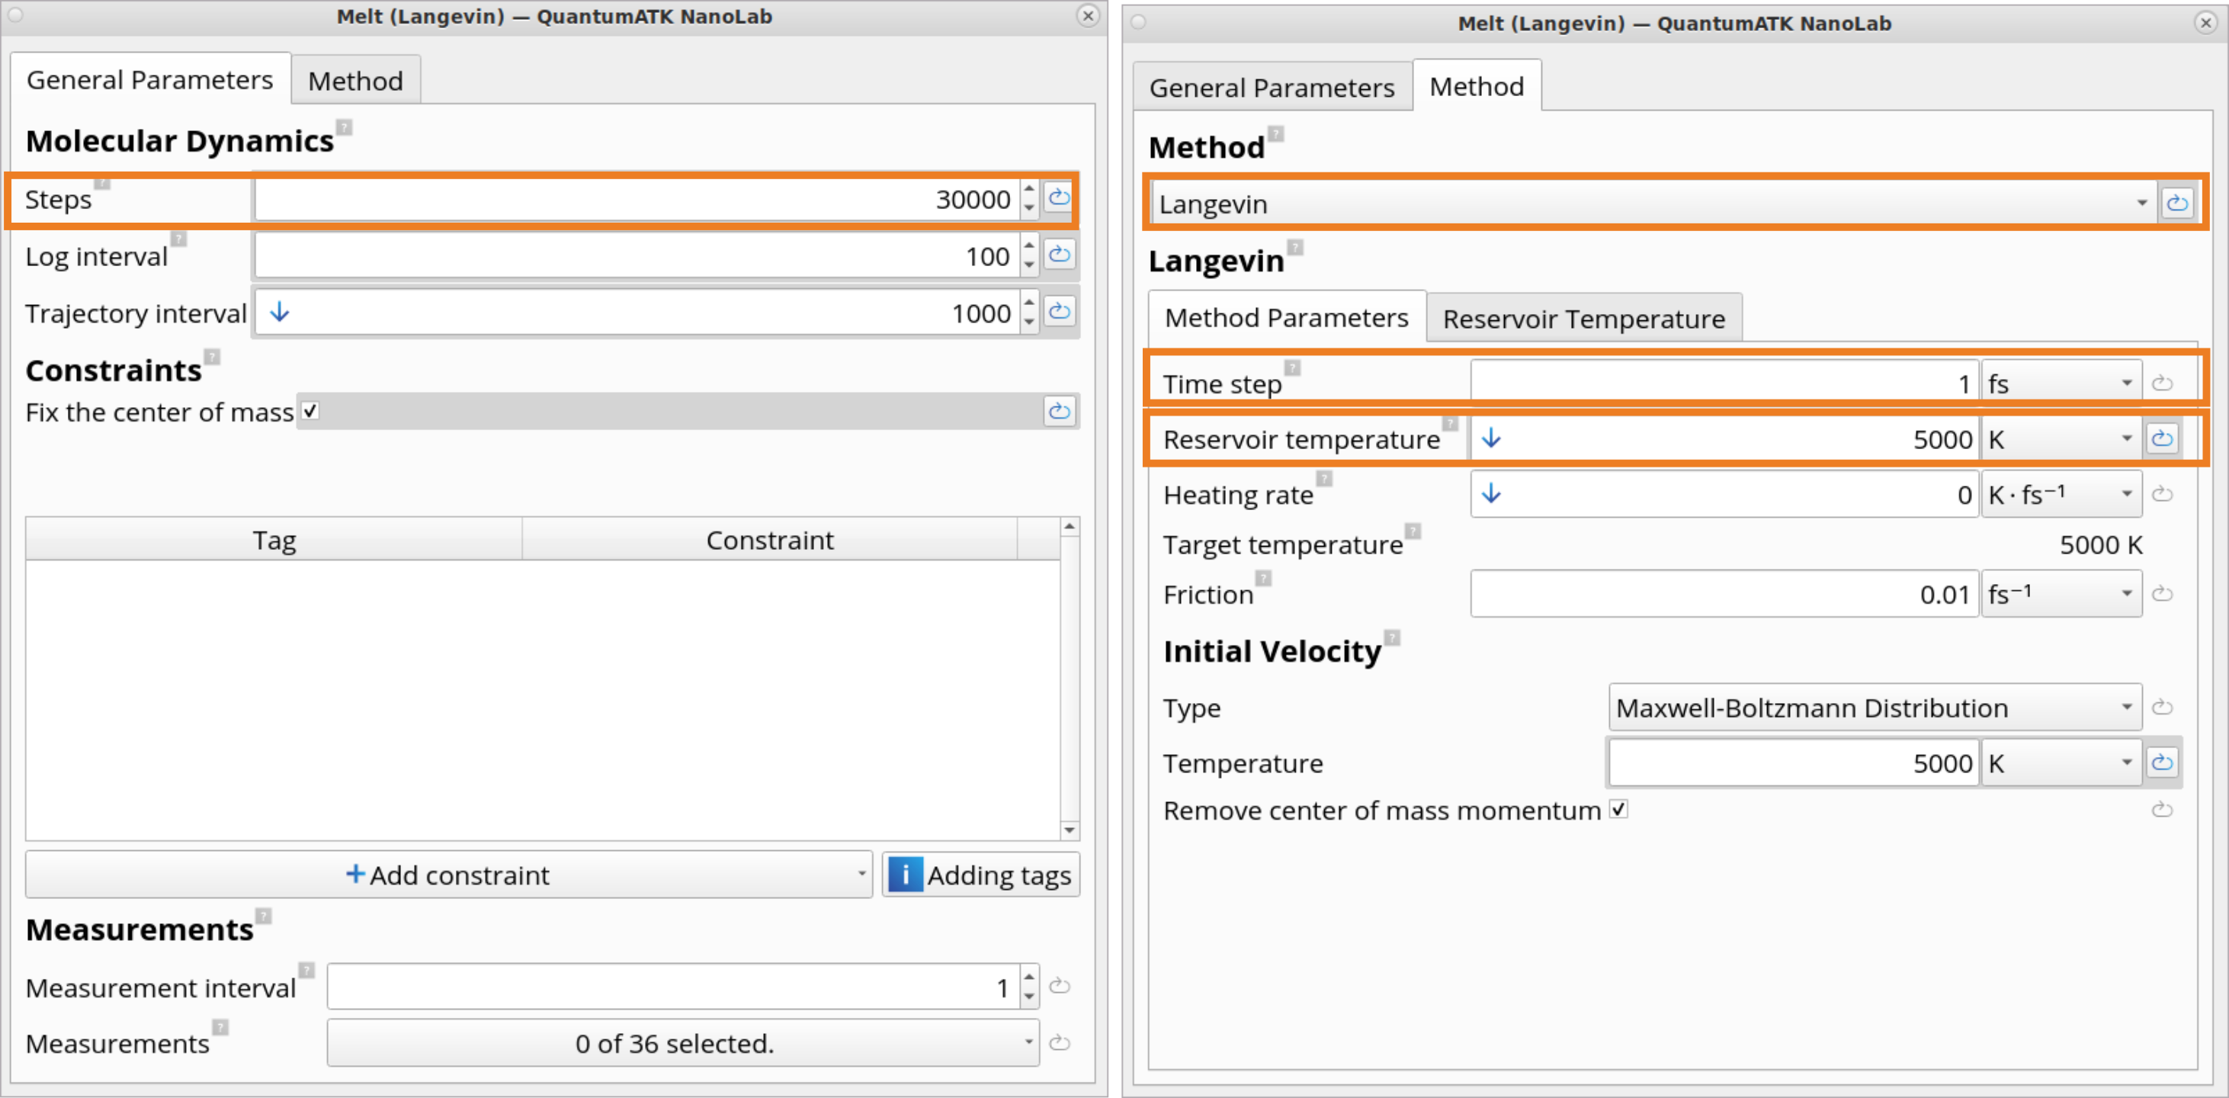Click the info icon on Adding tags
The image size is (2229, 1098).
click(x=904, y=875)
